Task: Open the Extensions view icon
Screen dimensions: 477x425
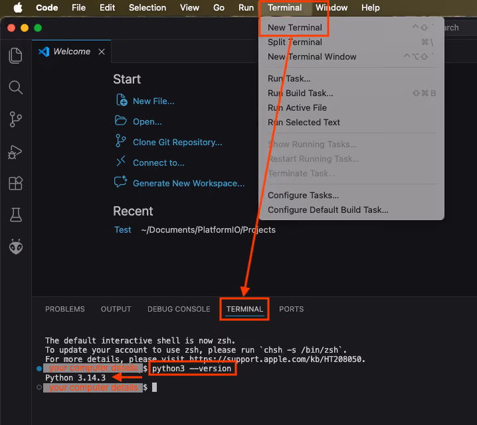Action: click(x=15, y=183)
